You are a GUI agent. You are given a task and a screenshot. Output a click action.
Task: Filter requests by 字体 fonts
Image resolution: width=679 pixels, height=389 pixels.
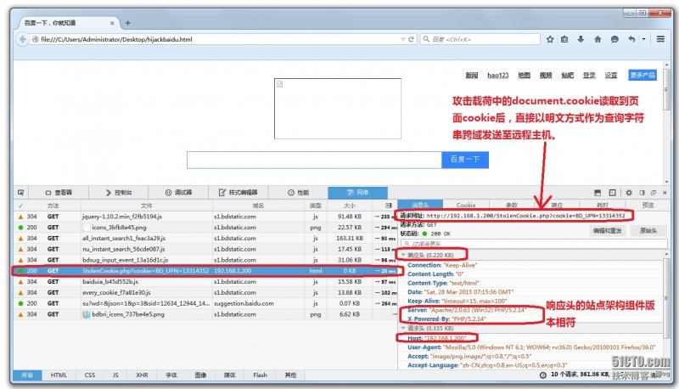coord(171,375)
